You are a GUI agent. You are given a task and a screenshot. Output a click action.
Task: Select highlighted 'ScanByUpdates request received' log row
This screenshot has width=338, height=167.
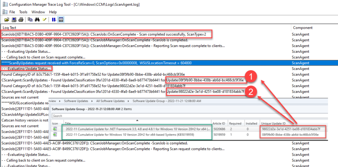pos(169,63)
